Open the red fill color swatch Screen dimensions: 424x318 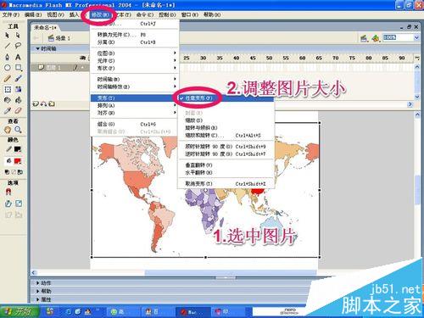click(18, 161)
